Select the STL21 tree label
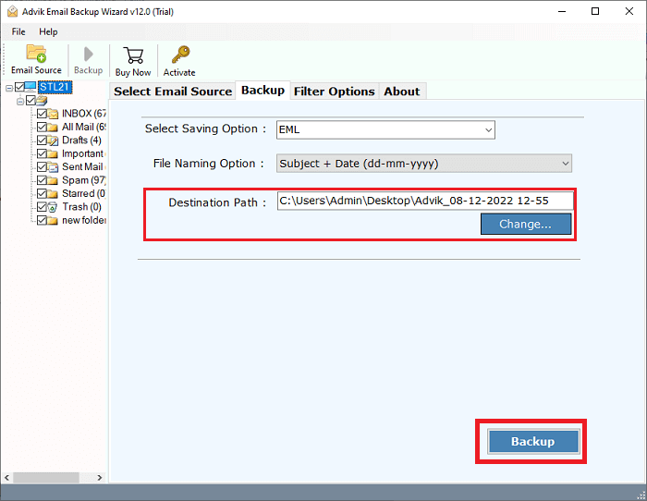This screenshot has width=647, height=501. pos(55,87)
